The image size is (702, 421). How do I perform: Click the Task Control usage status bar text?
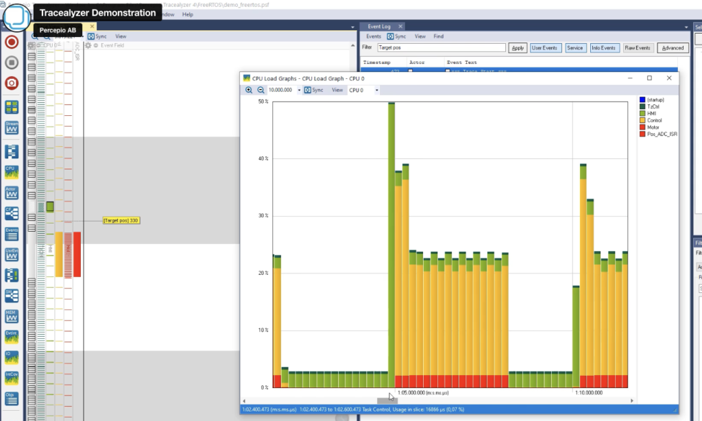pos(382,409)
